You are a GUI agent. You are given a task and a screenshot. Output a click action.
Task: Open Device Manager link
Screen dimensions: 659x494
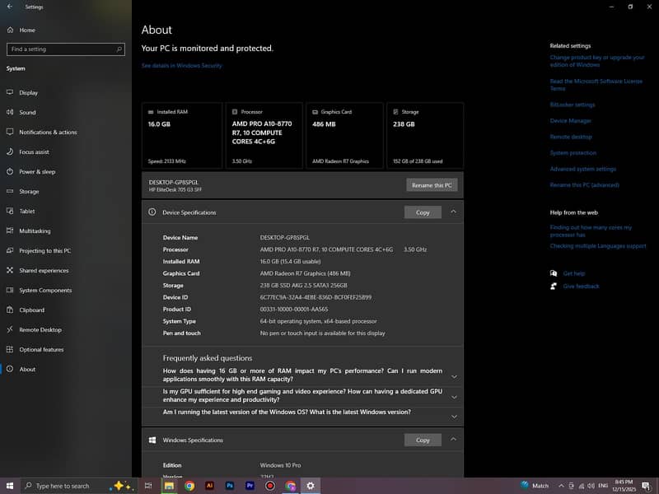point(570,120)
